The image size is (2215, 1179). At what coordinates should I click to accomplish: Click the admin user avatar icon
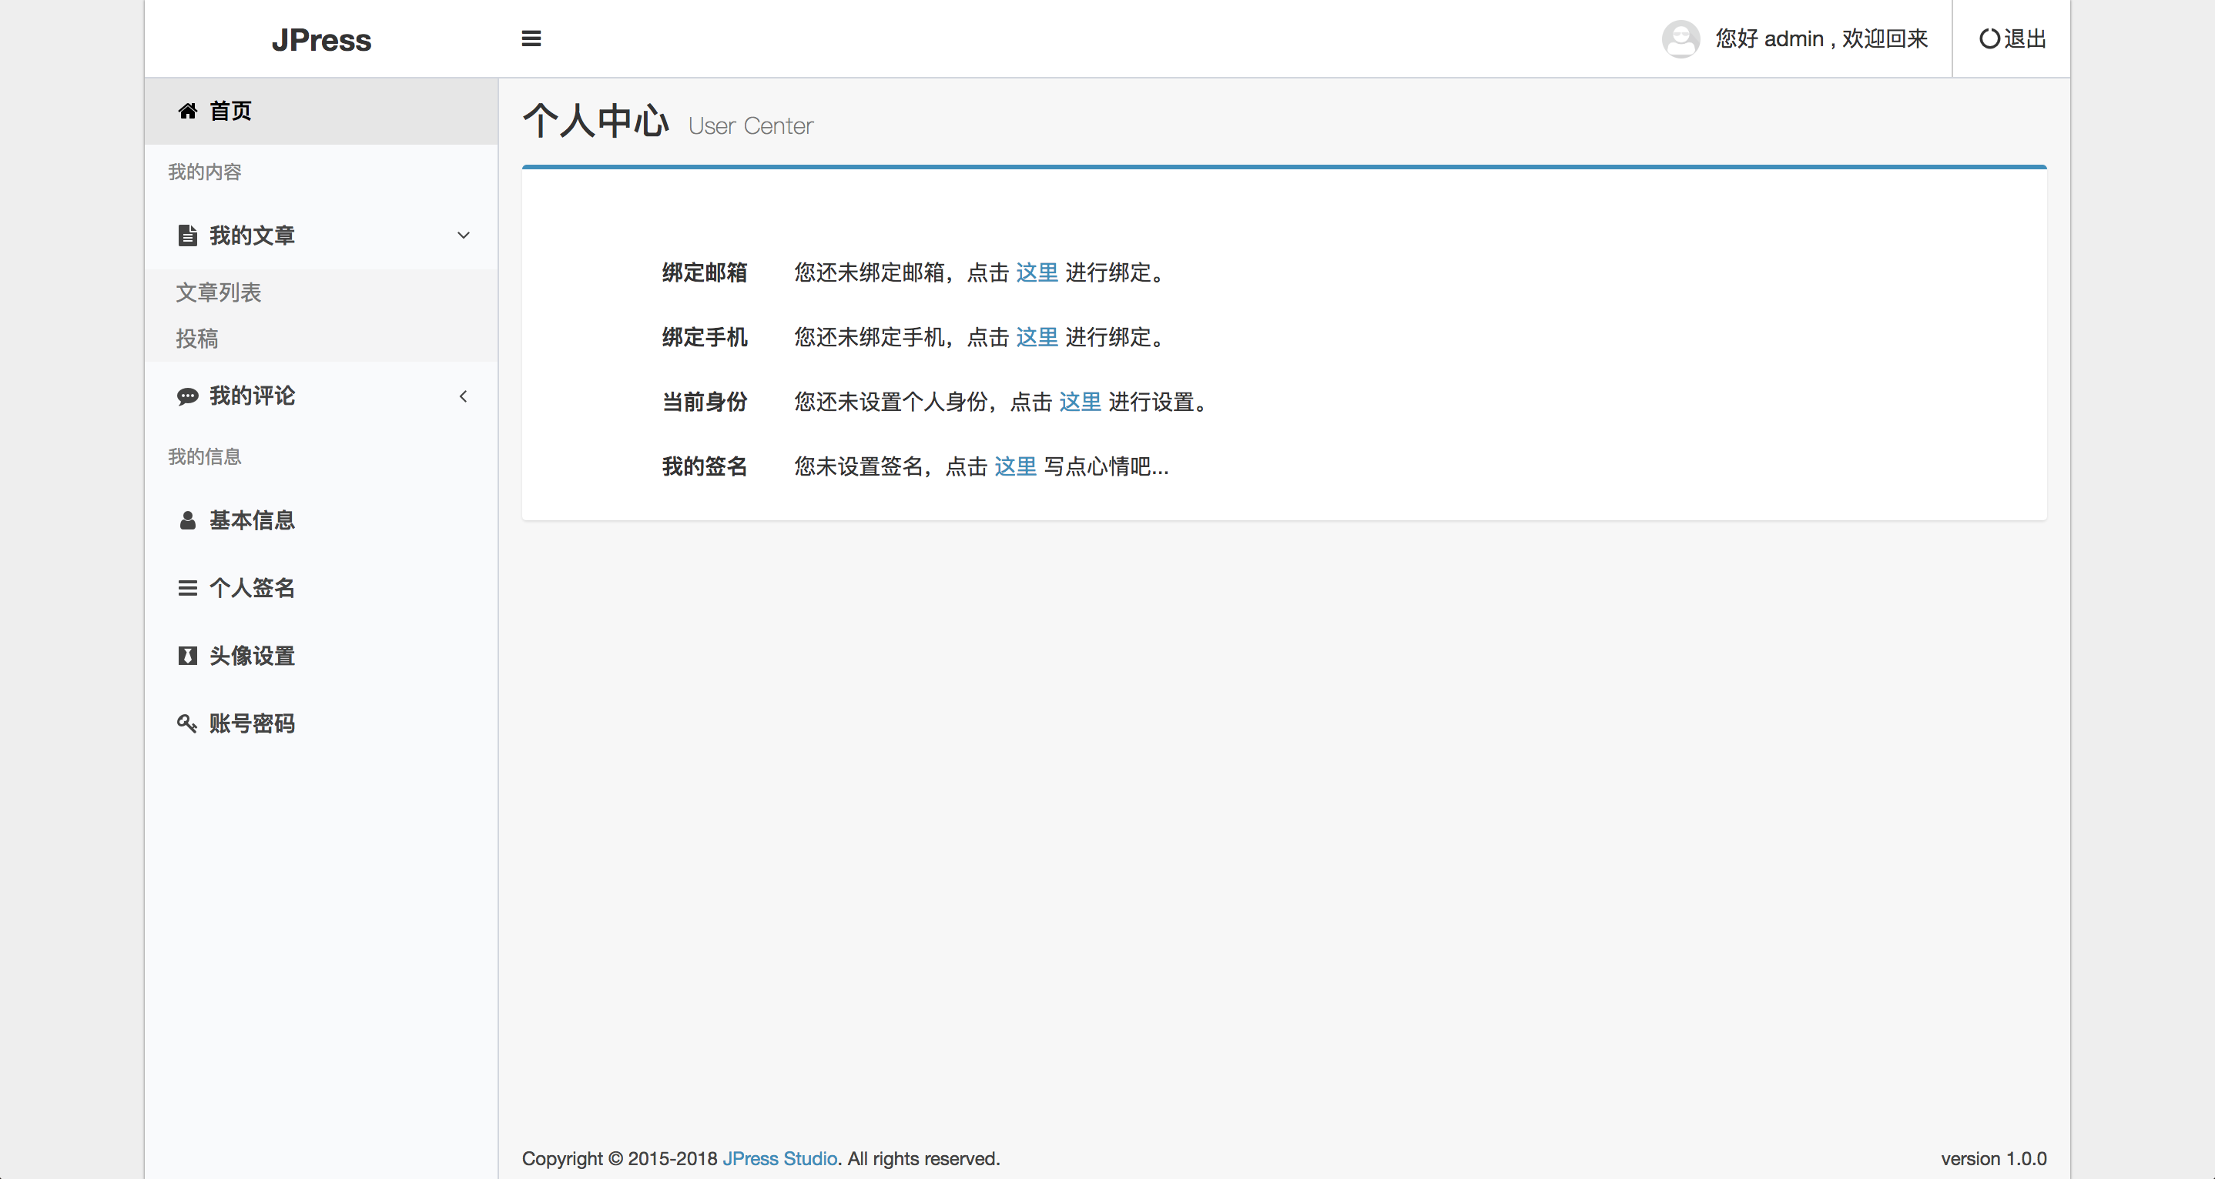[x=1681, y=38]
